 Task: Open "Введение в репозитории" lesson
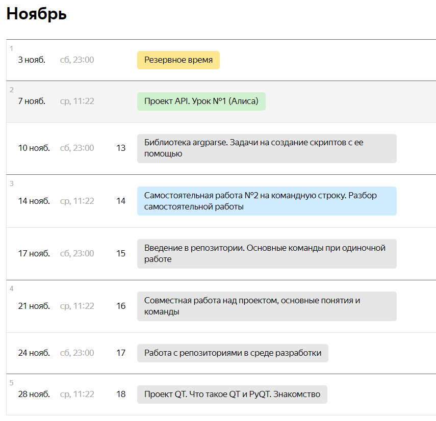point(267,254)
